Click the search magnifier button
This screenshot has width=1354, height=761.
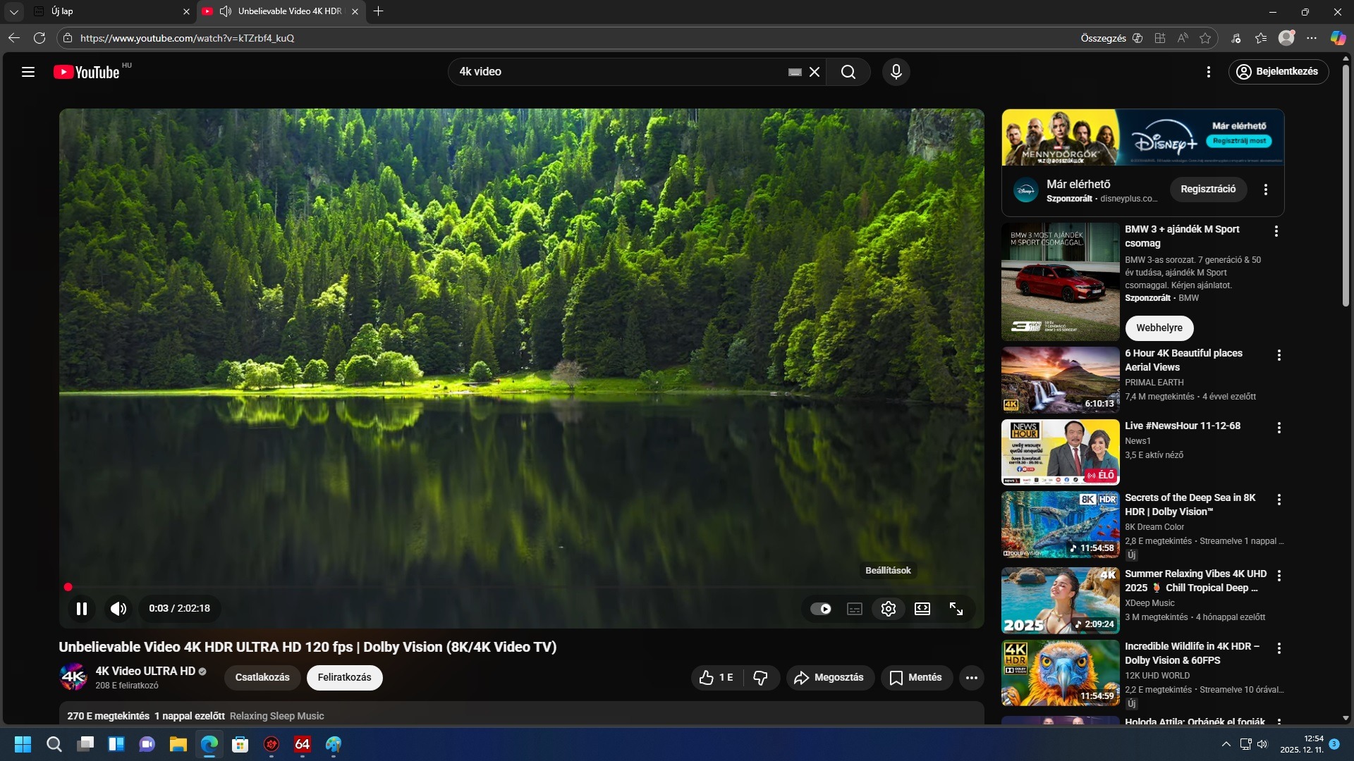coord(848,72)
